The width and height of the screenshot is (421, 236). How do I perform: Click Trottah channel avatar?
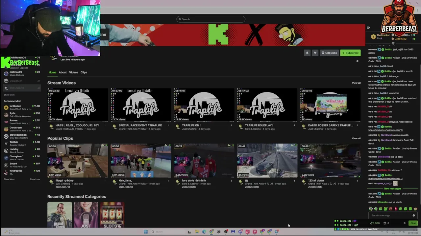(x=6, y=144)
